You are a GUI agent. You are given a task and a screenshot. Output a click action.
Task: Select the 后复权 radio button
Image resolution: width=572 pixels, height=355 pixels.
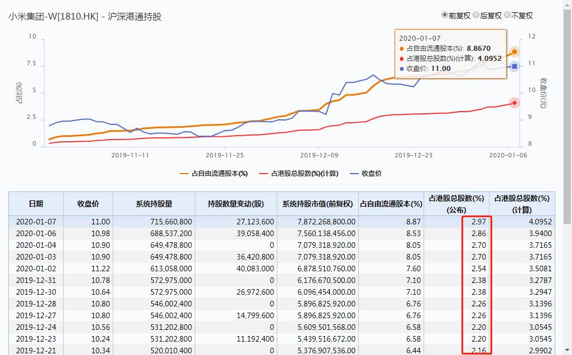point(476,15)
